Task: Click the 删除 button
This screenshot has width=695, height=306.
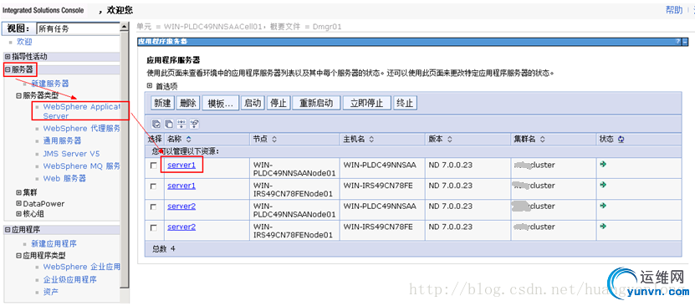Action: click(188, 103)
